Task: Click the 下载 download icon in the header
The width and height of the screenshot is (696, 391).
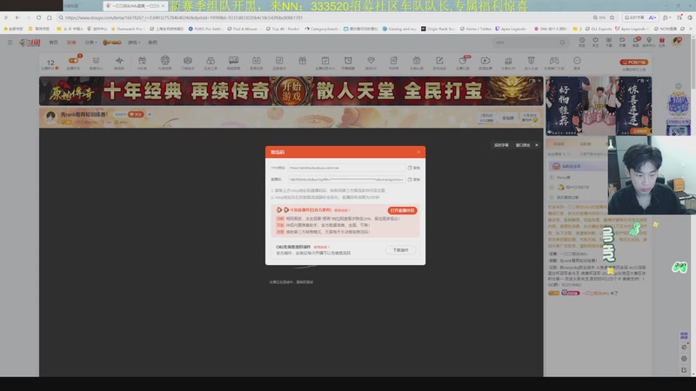Action: click(608, 42)
